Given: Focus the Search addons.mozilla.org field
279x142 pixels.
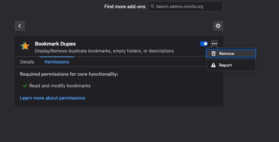Looking at the screenshot, I should tap(188, 6).
